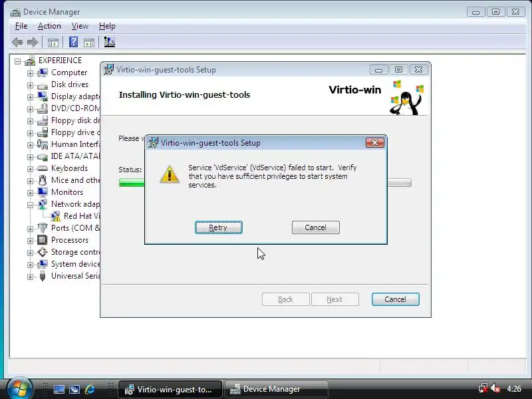
Task: Collapse the Network adapters tree node
Action: (30, 205)
